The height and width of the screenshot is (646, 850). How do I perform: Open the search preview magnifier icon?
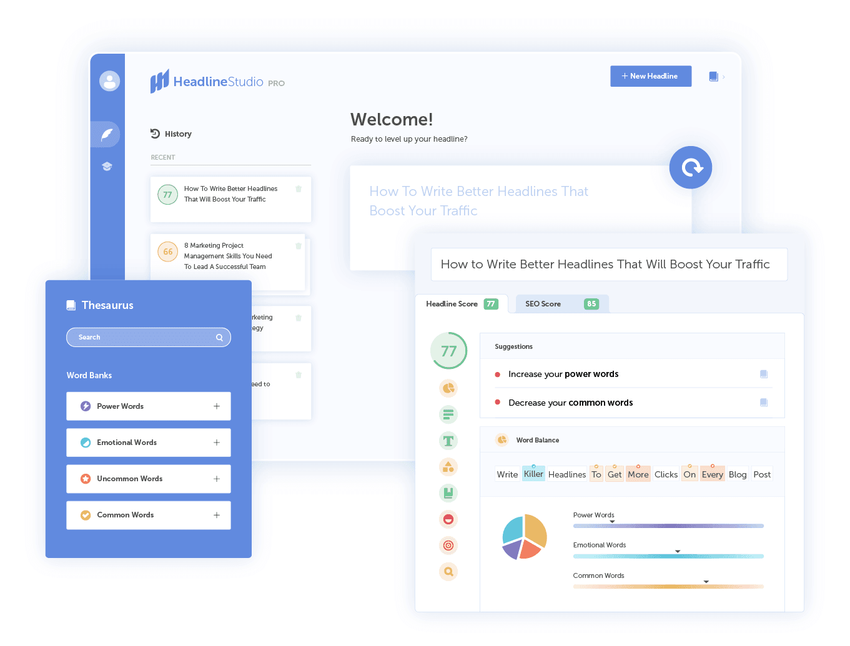[x=448, y=572]
